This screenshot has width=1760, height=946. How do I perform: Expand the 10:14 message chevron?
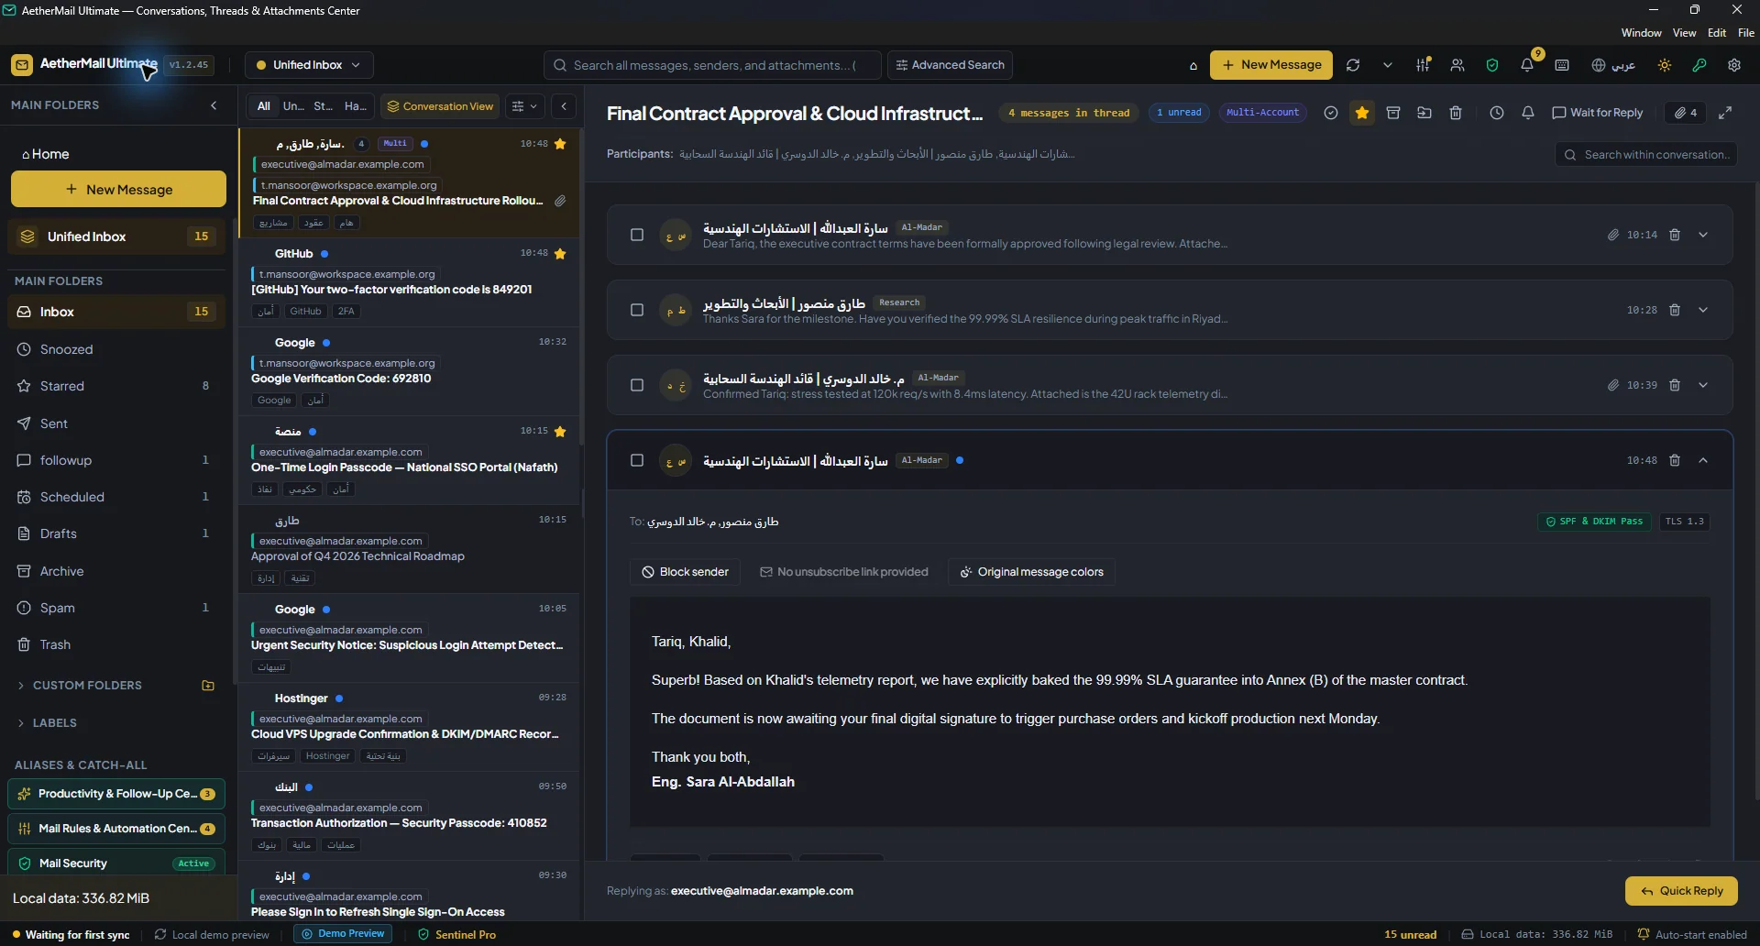point(1703,235)
